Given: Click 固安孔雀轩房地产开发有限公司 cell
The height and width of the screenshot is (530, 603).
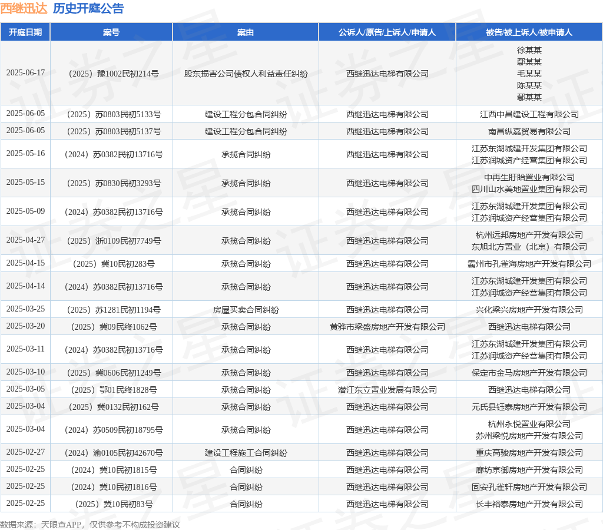Looking at the screenshot, I should [529, 487].
